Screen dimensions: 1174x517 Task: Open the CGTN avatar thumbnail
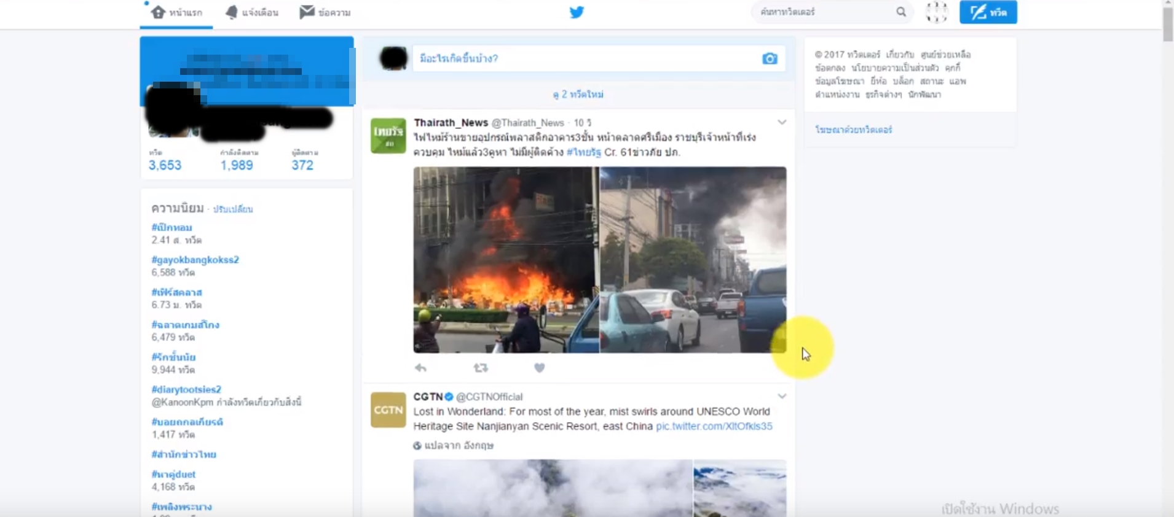point(388,410)
